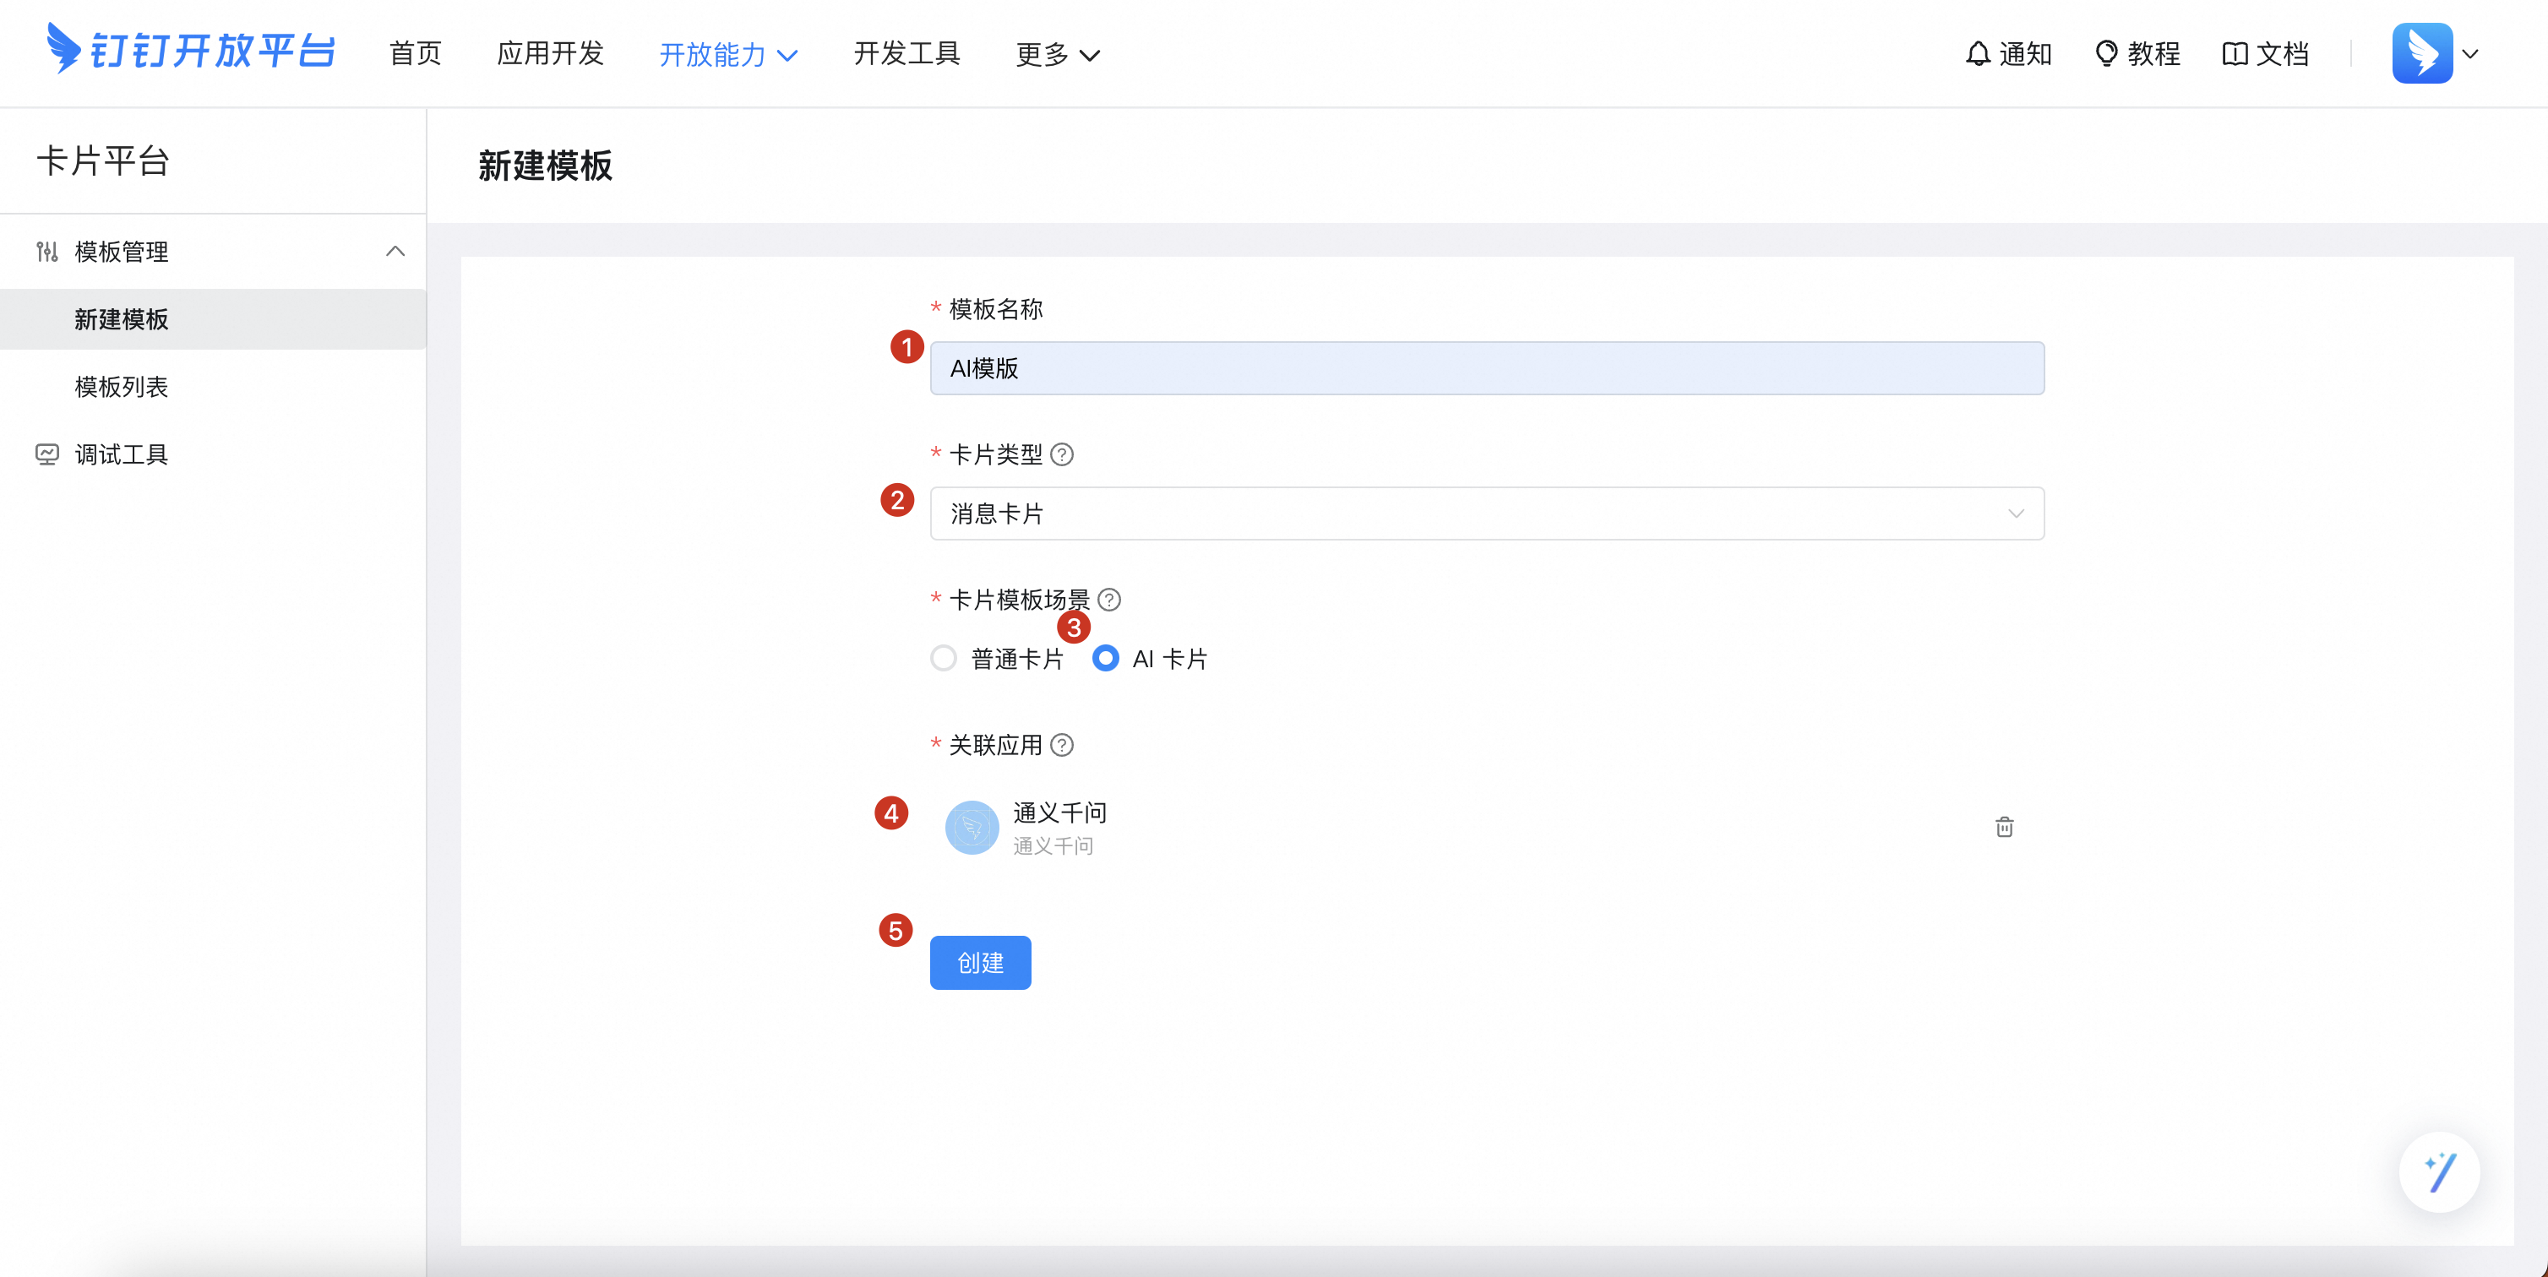Click the user avatar icon
This screenshot has height=1277, width=2548.
pyautogui.click(x=2421, y=53)
